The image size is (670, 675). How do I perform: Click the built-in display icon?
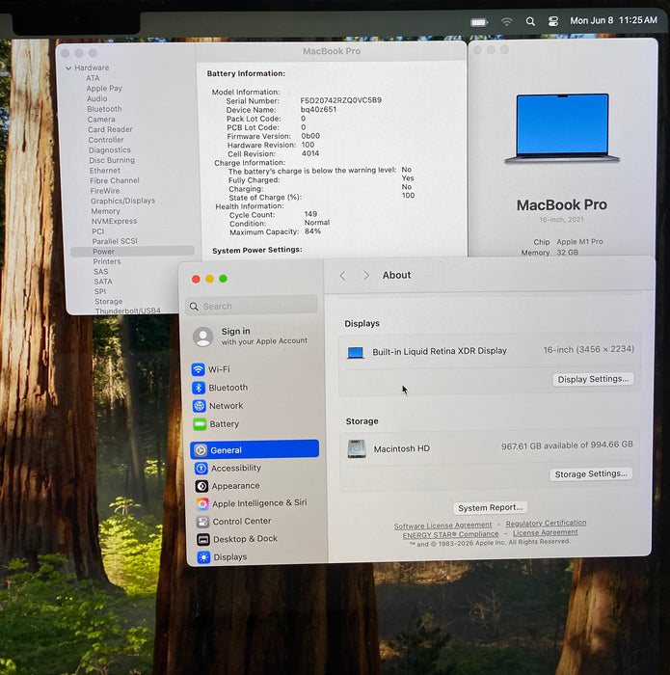click(356, 353)
